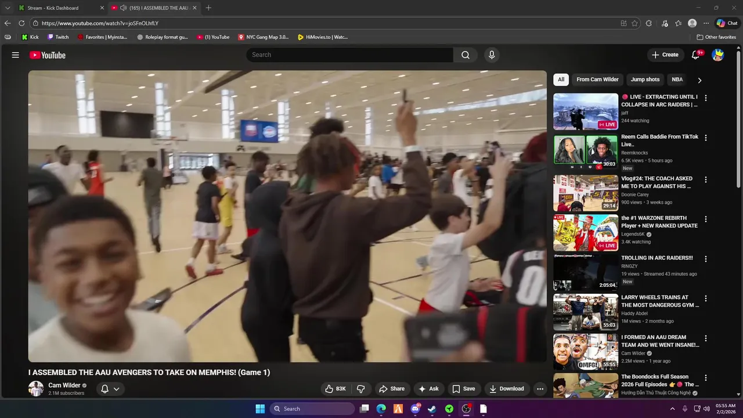Reload the current page
The image size is (743, 418).
(21, 23)
